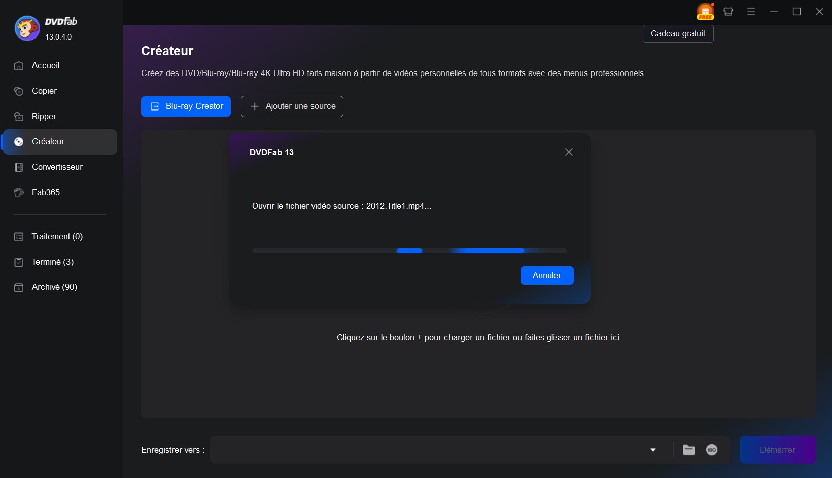Open the skin/theme shirt icon
This screenshot has width=832, height=478.
728,12
